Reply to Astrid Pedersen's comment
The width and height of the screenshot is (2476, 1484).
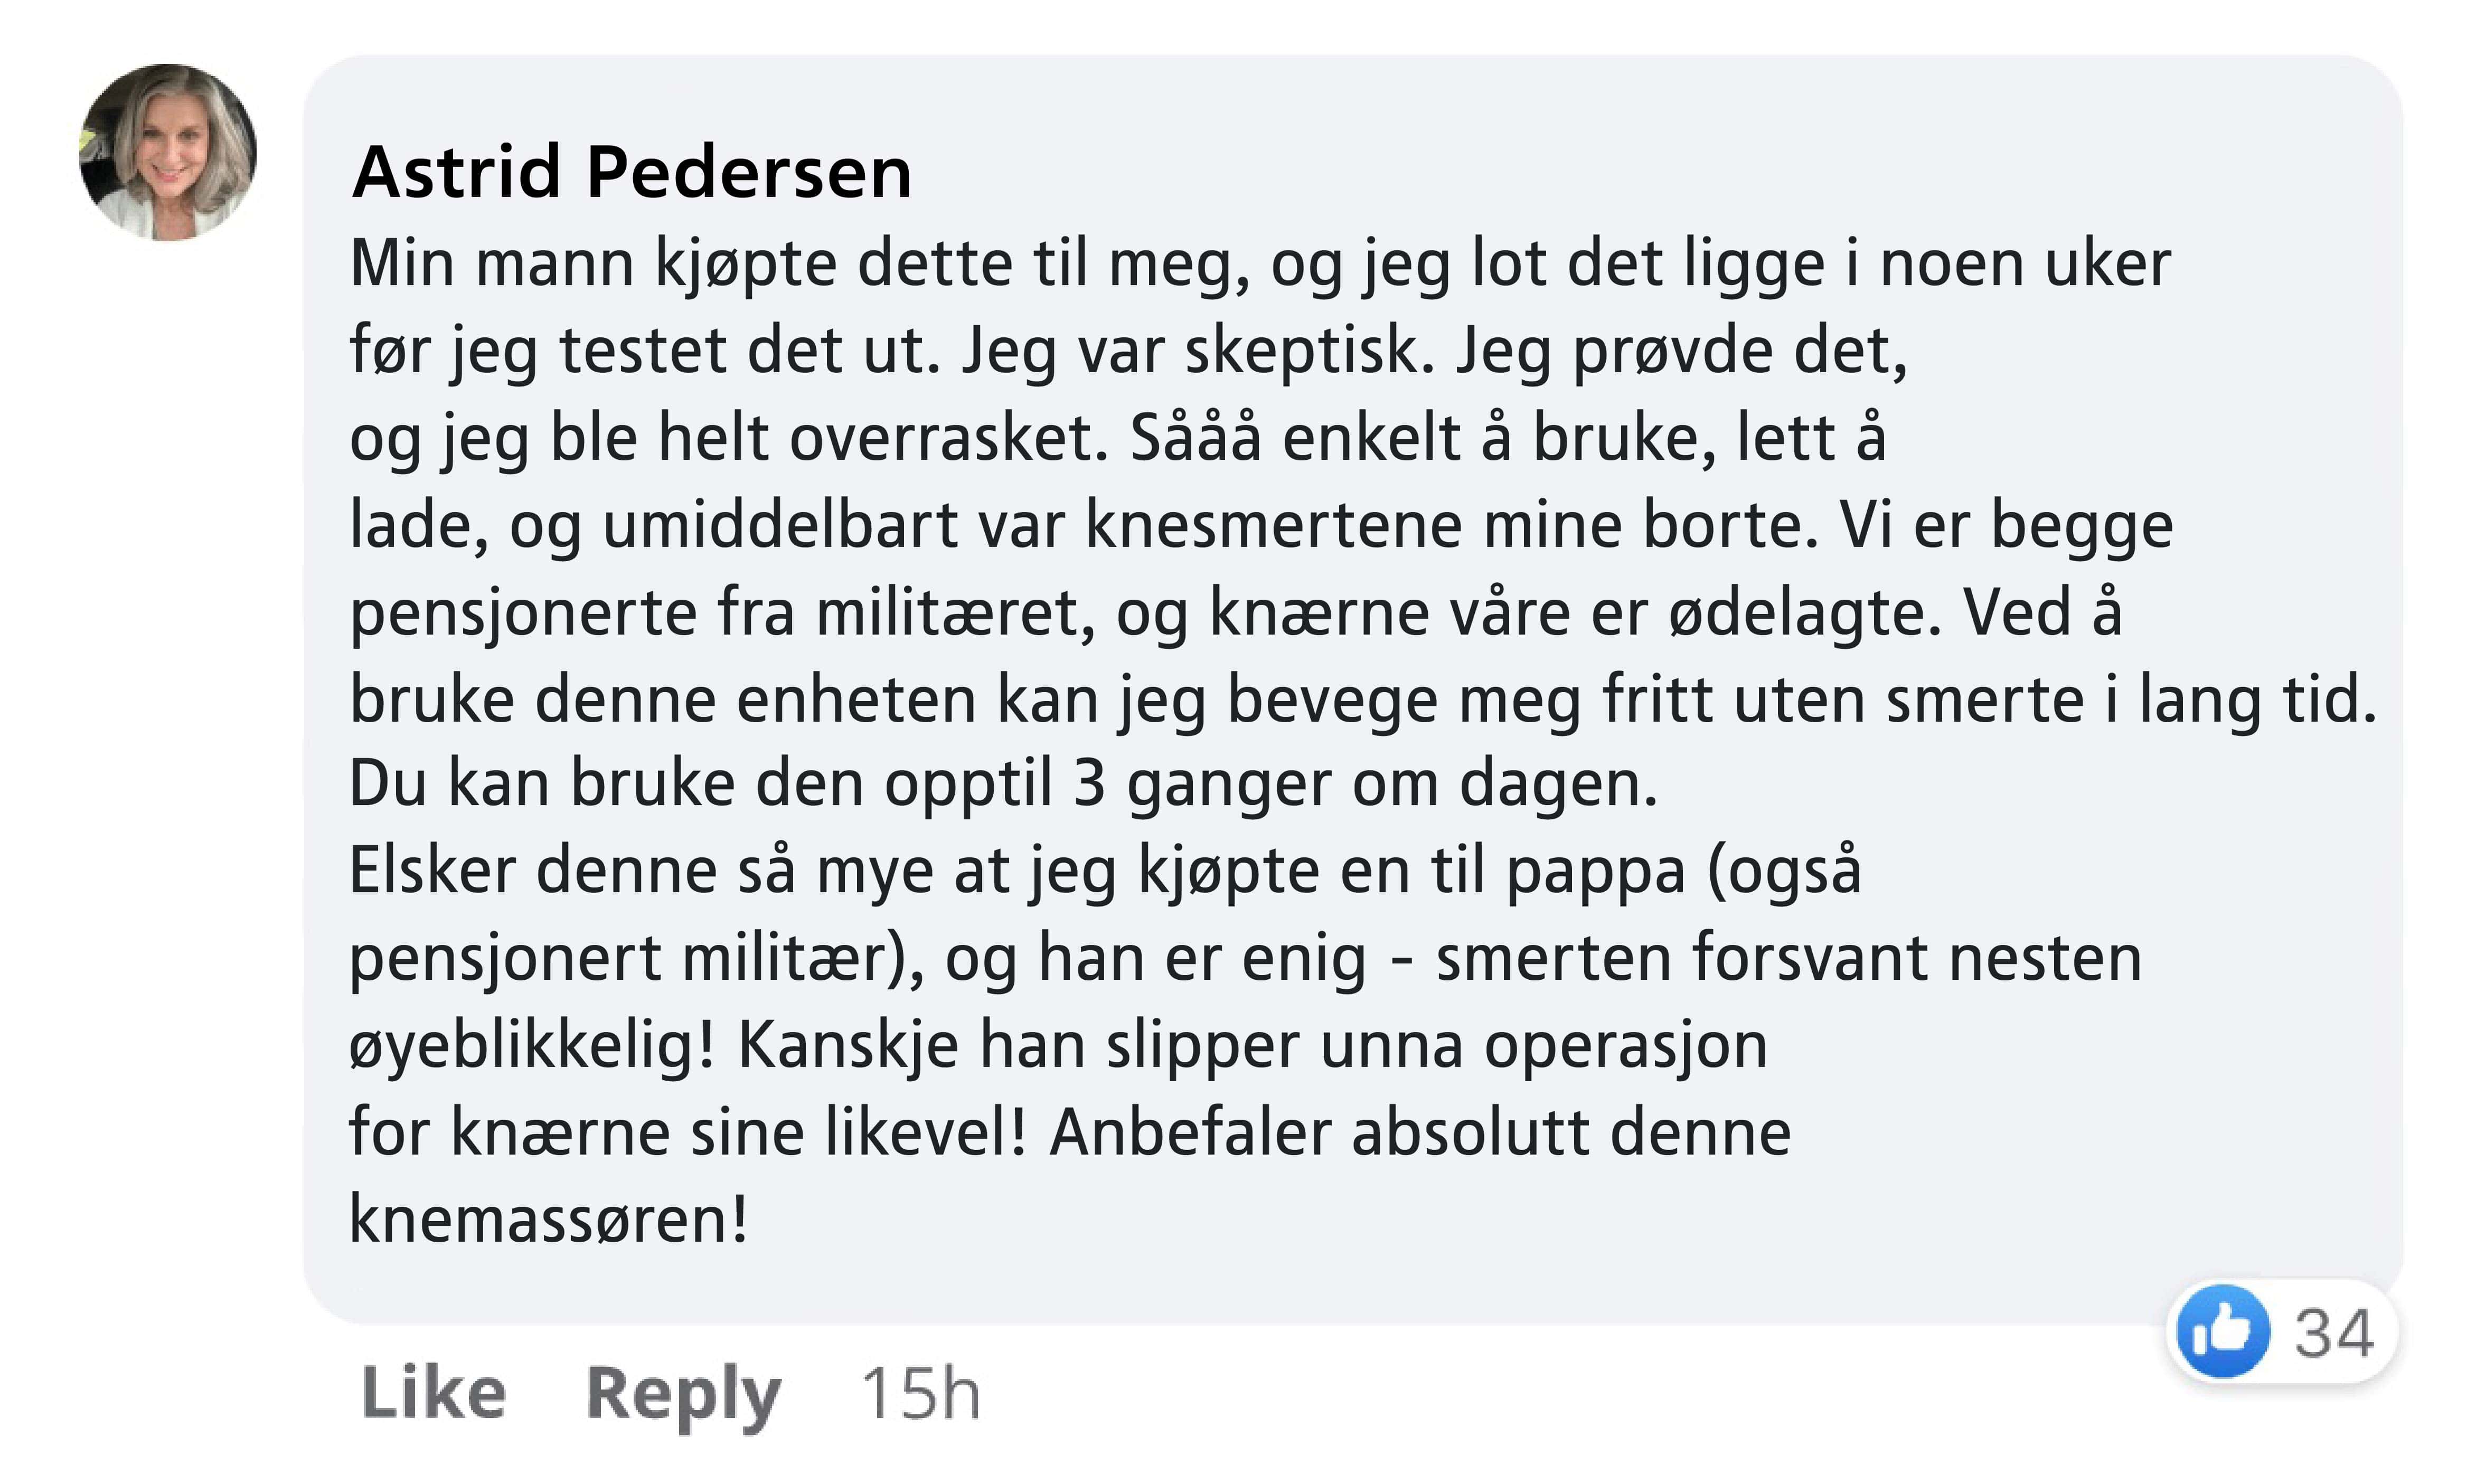click(683, 1393)
